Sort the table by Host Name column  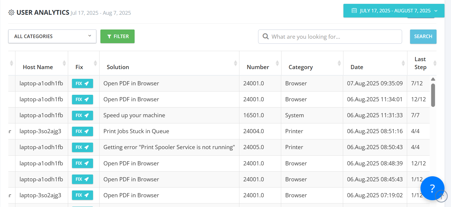click(x=64, y=63)
